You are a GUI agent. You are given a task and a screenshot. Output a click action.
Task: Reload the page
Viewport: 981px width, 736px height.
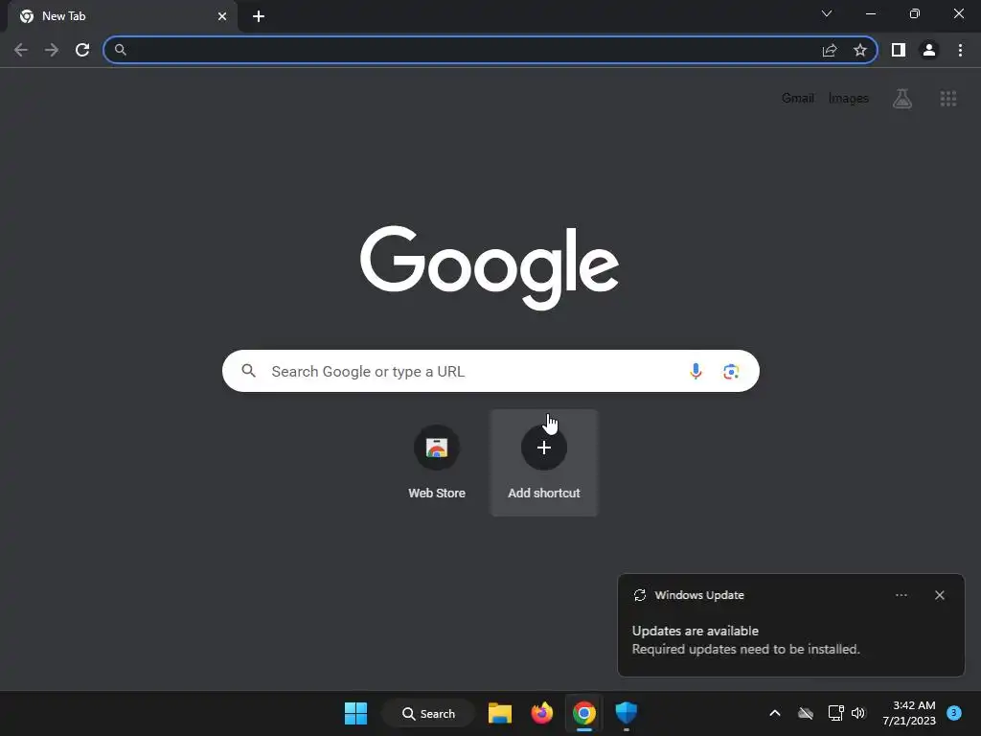82,50
